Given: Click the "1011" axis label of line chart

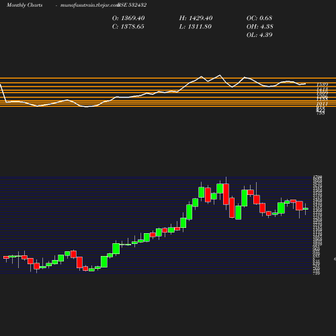Looking at the screenshot, I should click(x=322, y=103).
